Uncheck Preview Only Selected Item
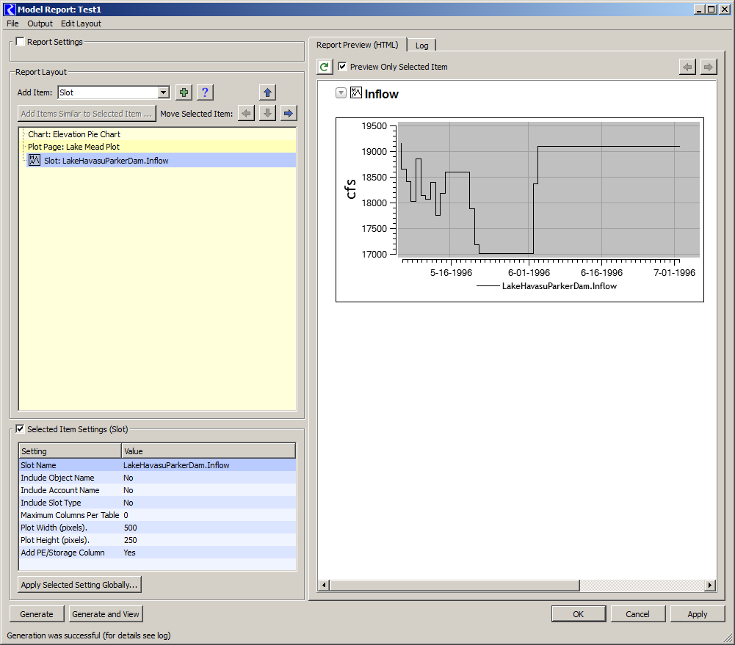This screenshot has height=645, width=735. click(x=342, y=67)
